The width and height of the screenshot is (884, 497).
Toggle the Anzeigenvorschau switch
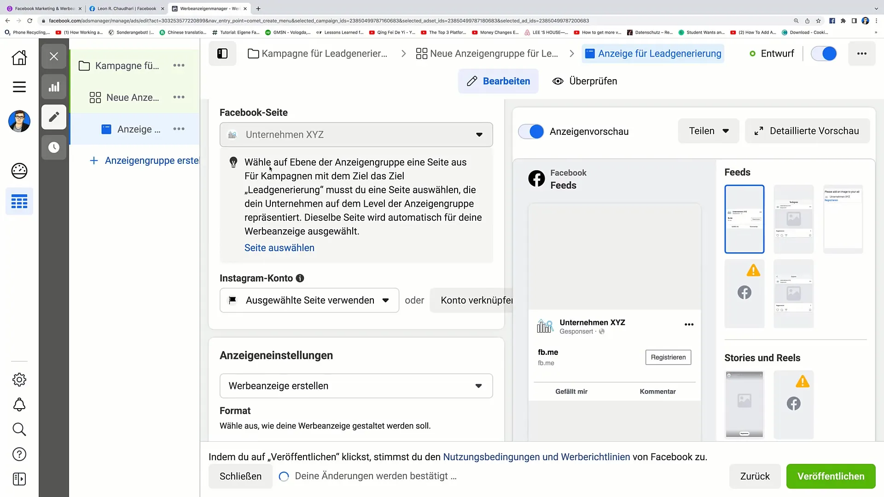531,131
